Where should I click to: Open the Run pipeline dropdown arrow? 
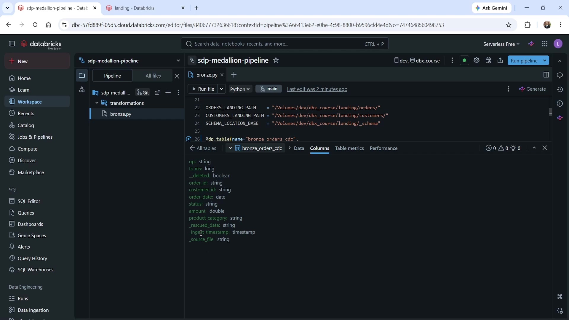coord(545,60)
